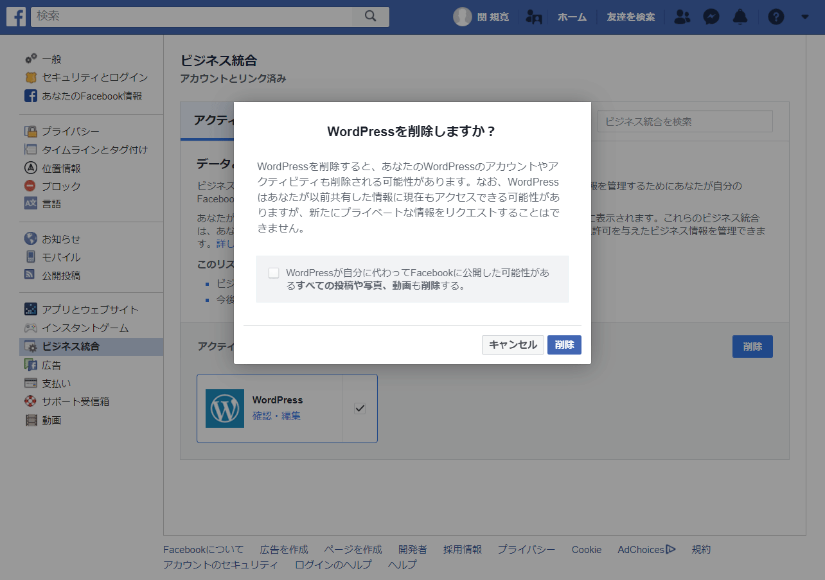The height and width of the screenshot is (580, 825).
Task: Confirm with the dialog 削除 button
Action: pos(564,345)
